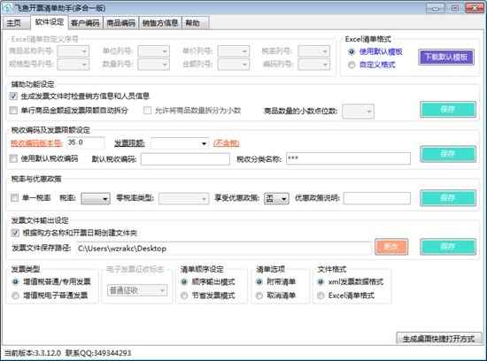
Task: Close the 飞鱼开票清单助手 window
Action: tap(475, 8)
